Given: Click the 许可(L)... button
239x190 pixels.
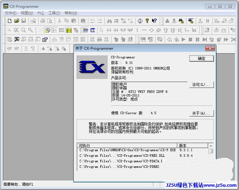Looking at the screenshot, I should tap(201, 85).
